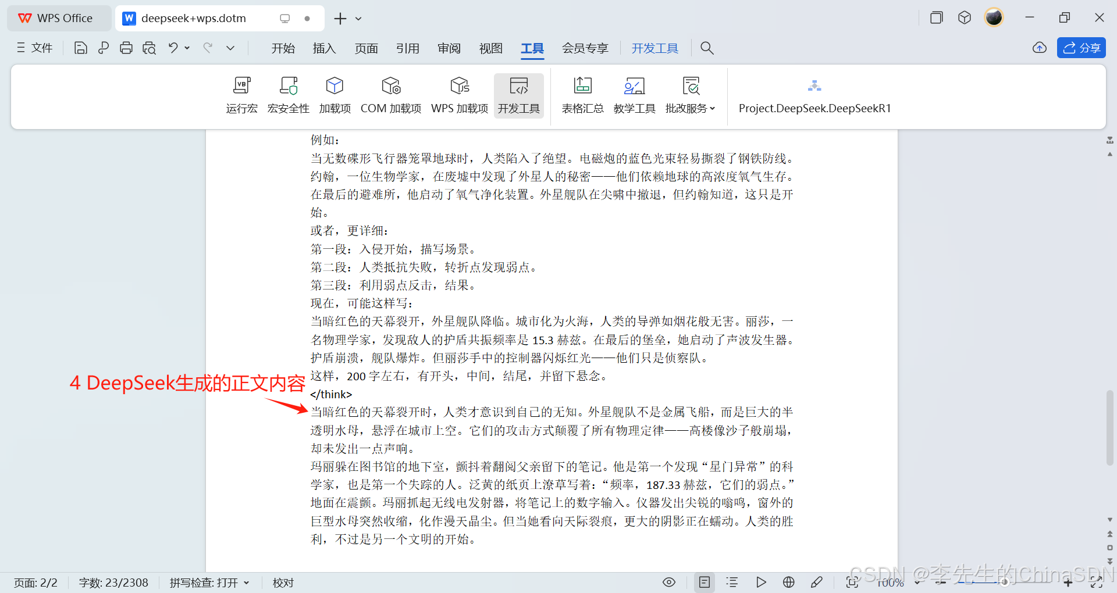Switch to the 页面 (Page) tab
The width and height of the screenshot is (1117, 593).
click(x=367, y=48)
